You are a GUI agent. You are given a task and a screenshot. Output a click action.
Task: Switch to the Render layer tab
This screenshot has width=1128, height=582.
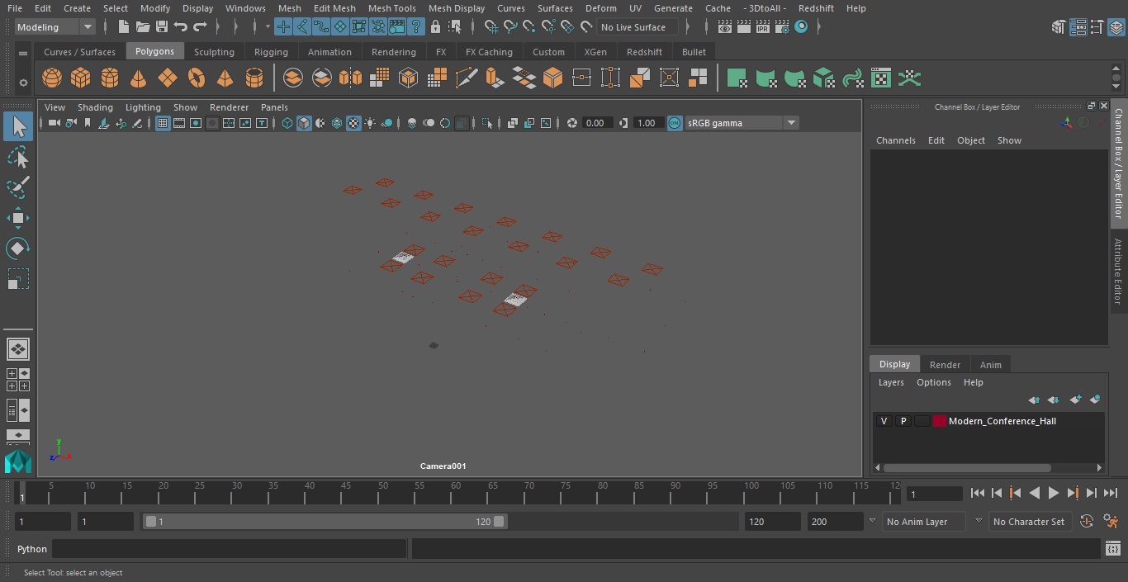945,365
